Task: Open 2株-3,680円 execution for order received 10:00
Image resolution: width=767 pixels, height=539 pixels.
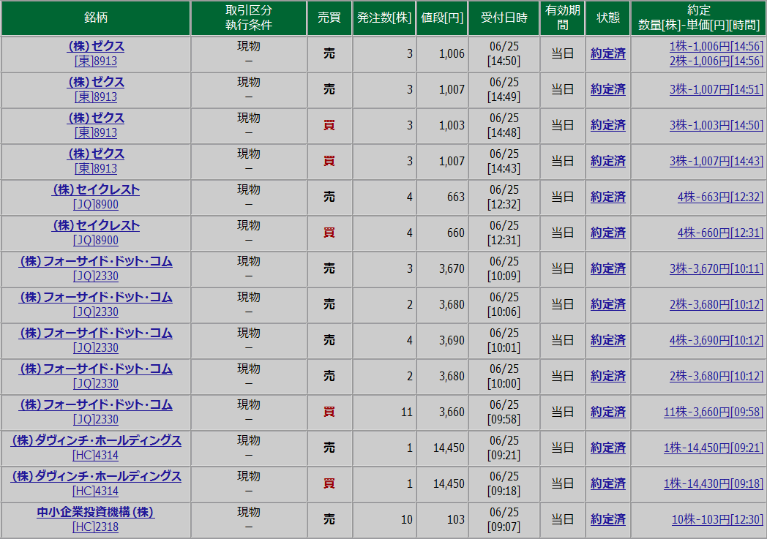Action: click(x=716, y=376)
